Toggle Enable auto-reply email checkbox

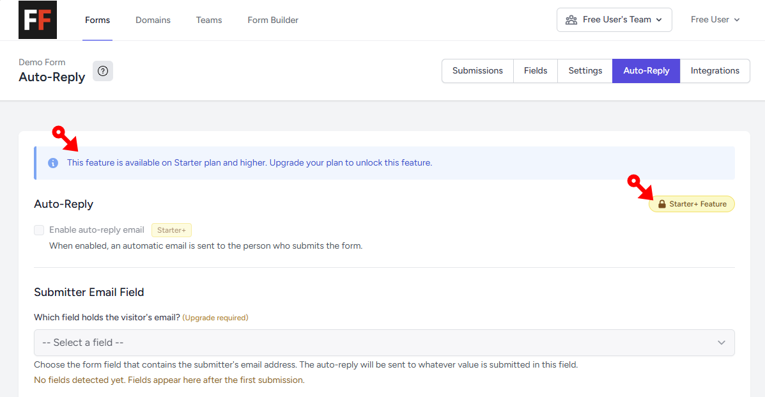pyautogui.click(x=39, y=230)
